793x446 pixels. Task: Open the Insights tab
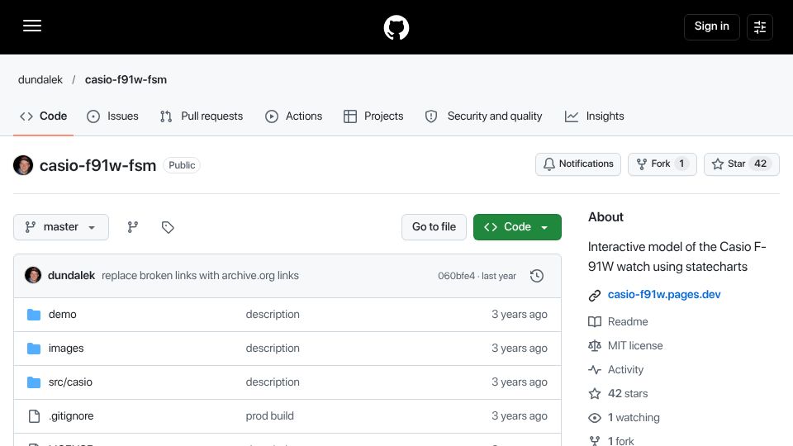594,116
